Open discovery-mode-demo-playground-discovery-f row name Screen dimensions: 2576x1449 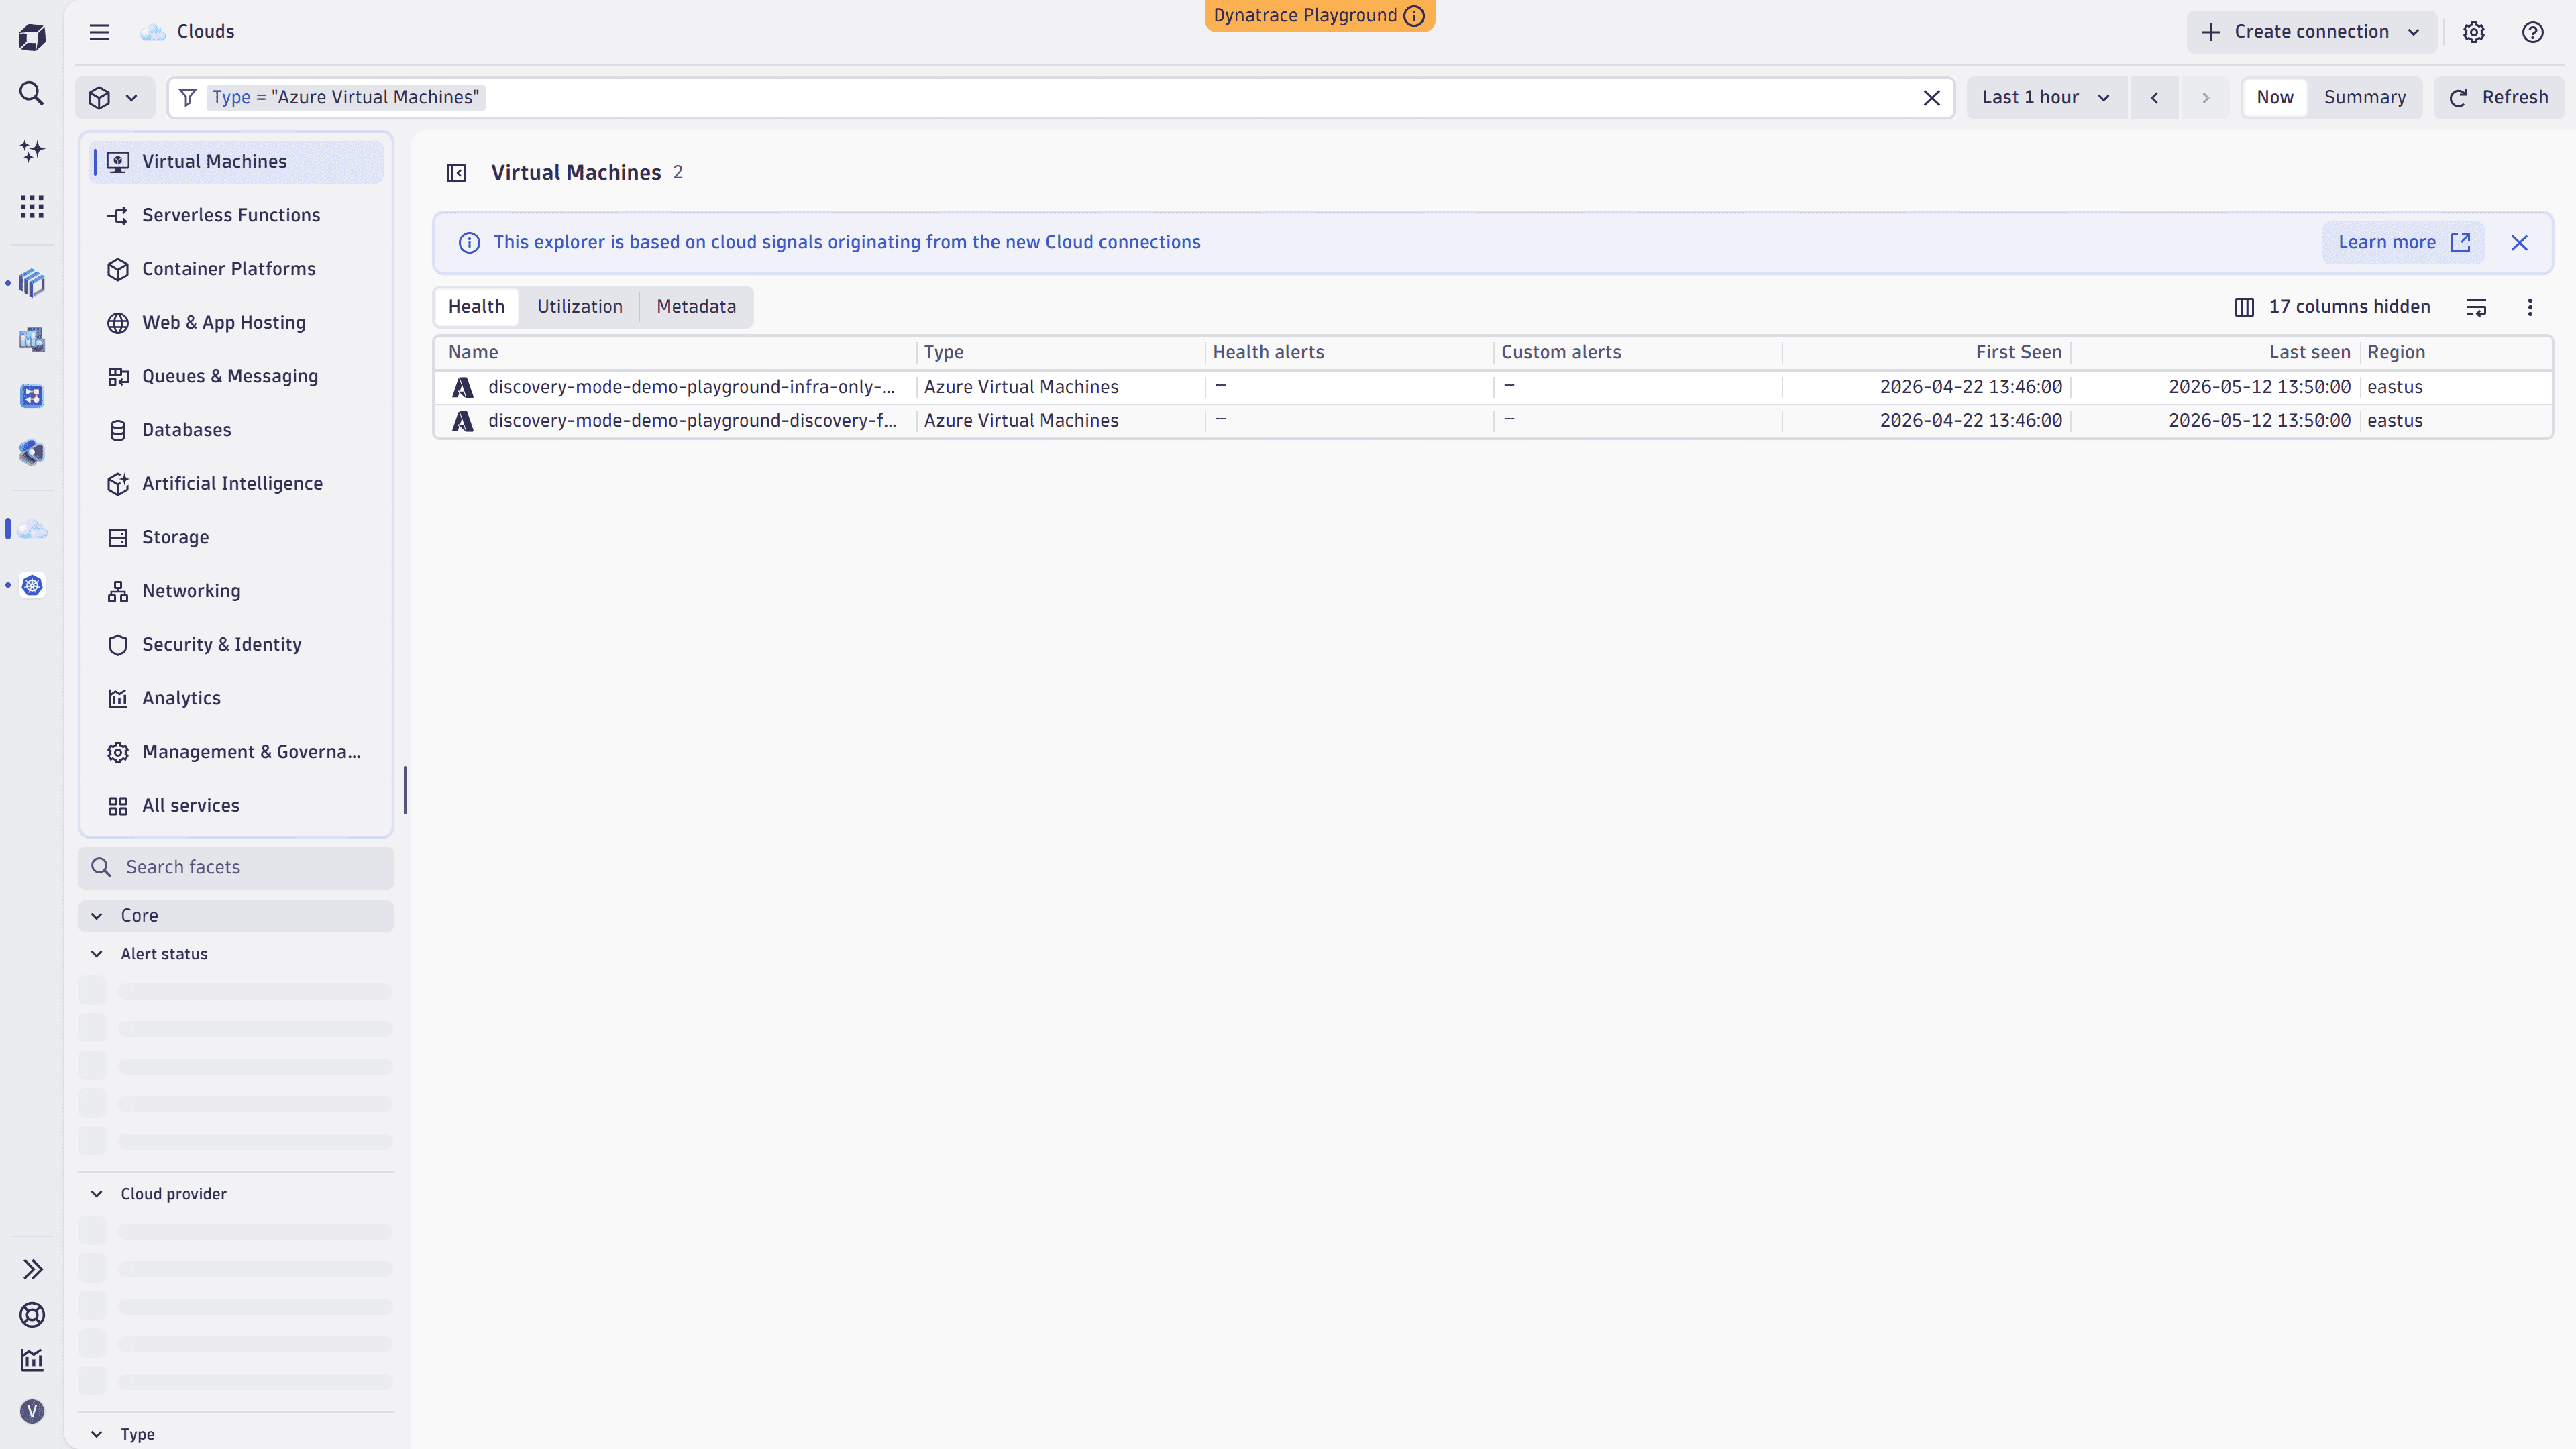pyautogui.click(x=692, y=421)
